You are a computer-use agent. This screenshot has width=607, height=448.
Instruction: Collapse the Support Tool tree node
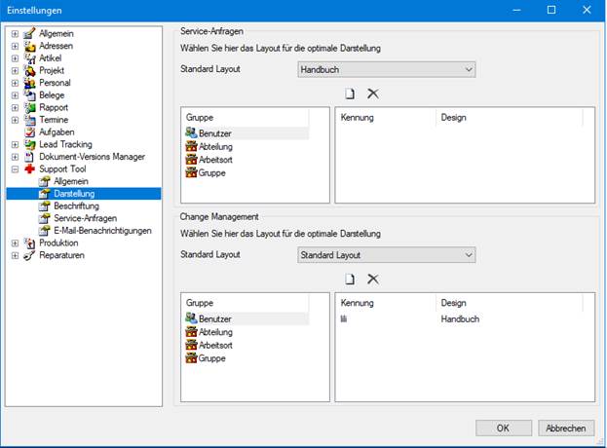[15, 169]
